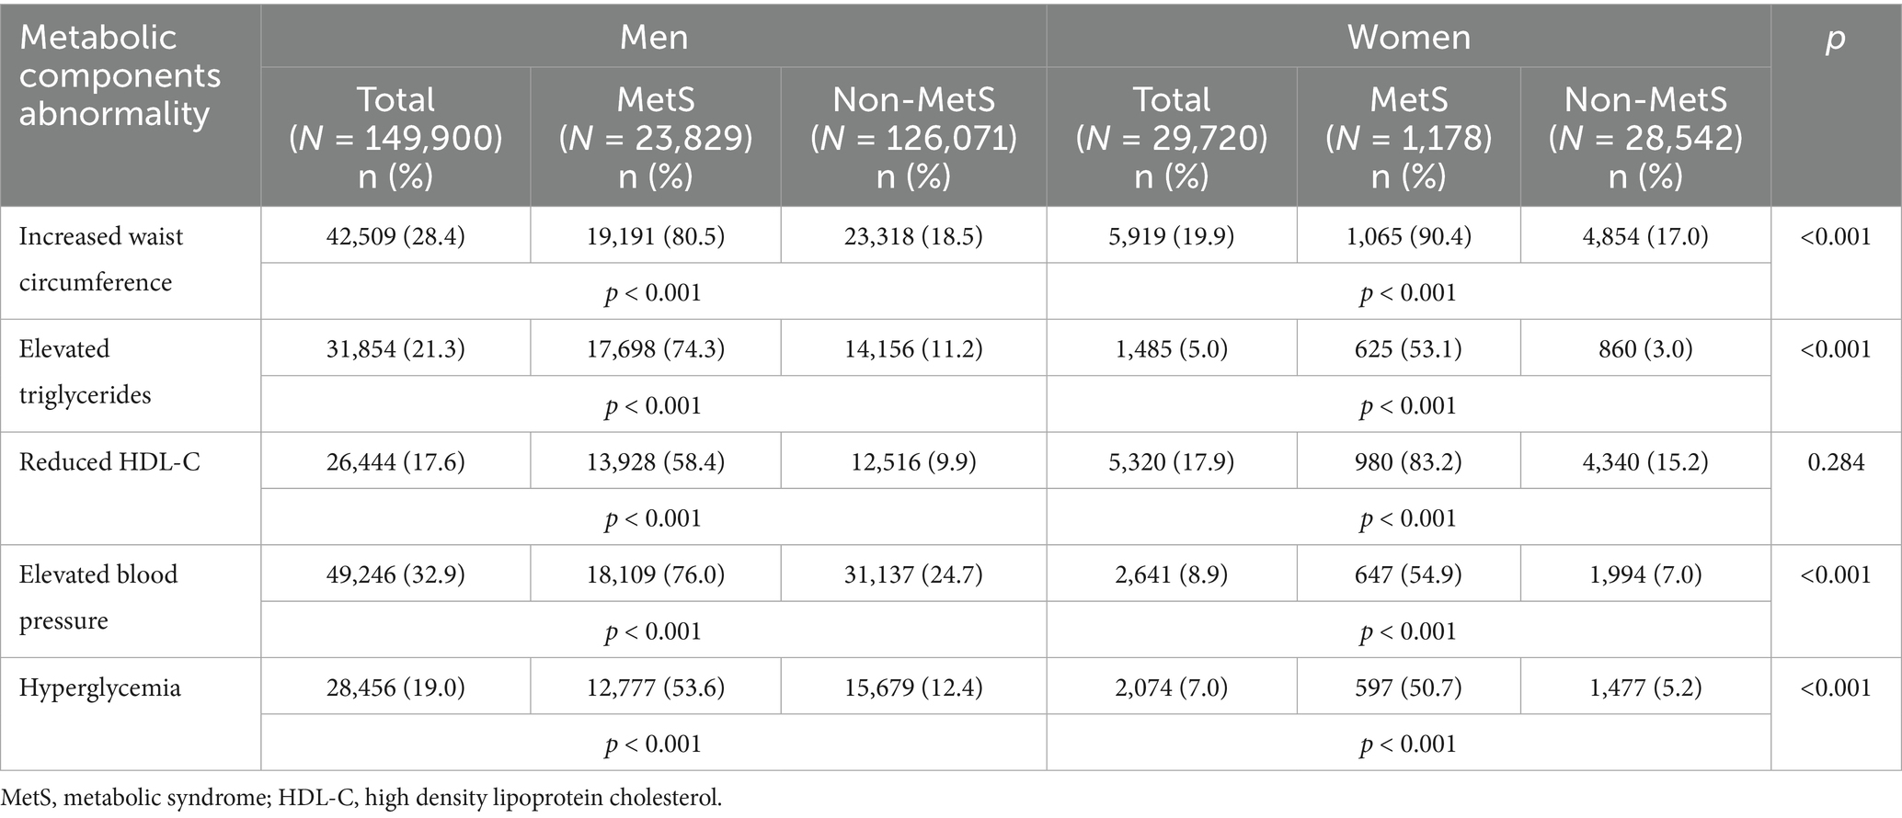The image size is (1902, 818).
Task: Select the Metabolic components abnormality header cell
Action: [x=120, y=75]
